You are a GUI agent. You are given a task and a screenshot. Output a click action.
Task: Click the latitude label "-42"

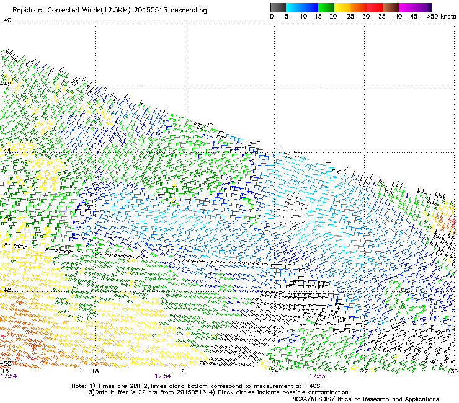[x=6, y=84]
